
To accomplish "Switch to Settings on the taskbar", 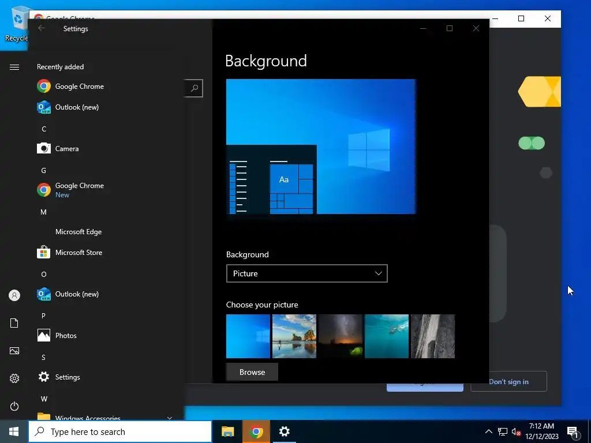I will coord(284,431).
